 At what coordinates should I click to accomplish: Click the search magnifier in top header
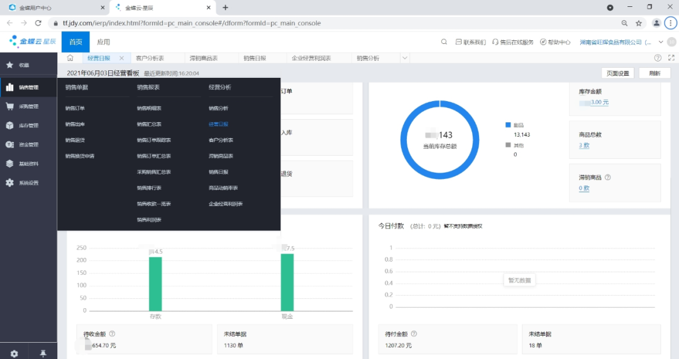click(444, 42)
